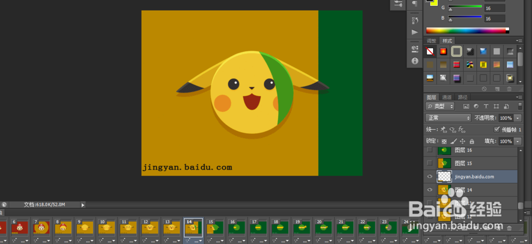Hide the jingyan.baidu.com text layer

pyautogui.click(x=429, y=176)
